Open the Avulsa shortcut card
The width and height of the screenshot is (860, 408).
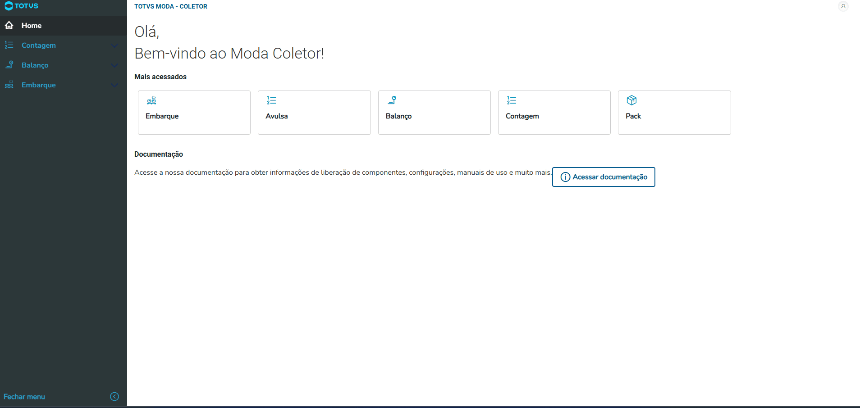pyautogui.click(x=314, y=113)
